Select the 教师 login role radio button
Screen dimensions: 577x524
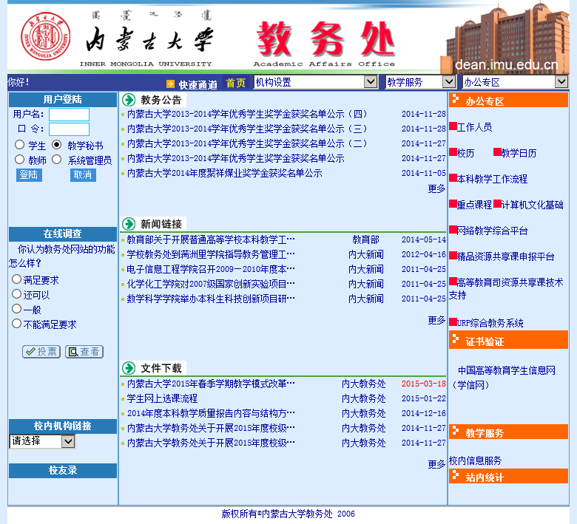coord(19,159)
